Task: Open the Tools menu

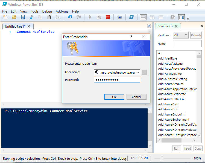Action: (35, 11)
